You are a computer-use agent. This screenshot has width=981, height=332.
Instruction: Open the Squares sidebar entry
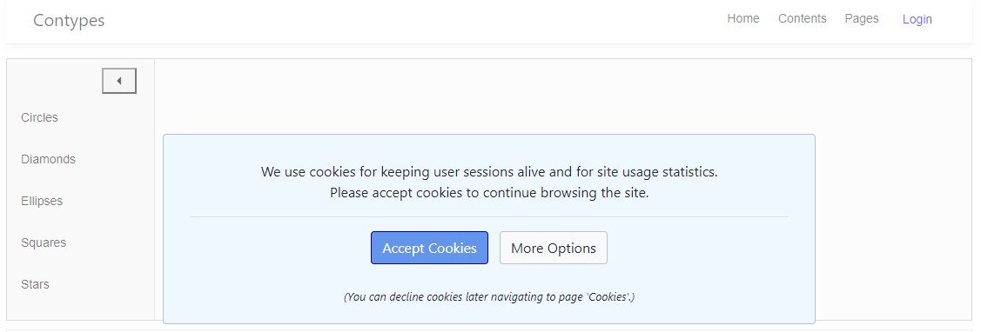click(44, 242)
